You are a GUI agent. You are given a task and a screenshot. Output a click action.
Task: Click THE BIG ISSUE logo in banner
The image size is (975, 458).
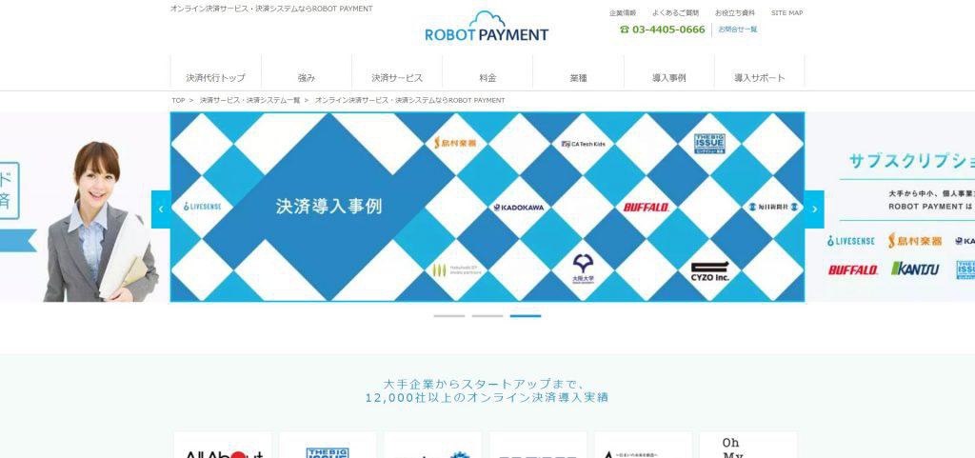tap(709, 144)
